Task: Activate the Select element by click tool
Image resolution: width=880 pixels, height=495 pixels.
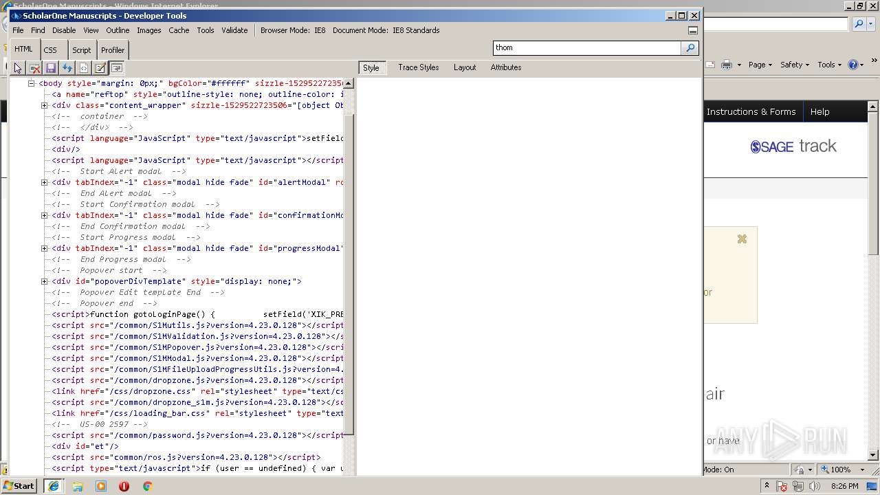Action: click(x=18, y=68)
